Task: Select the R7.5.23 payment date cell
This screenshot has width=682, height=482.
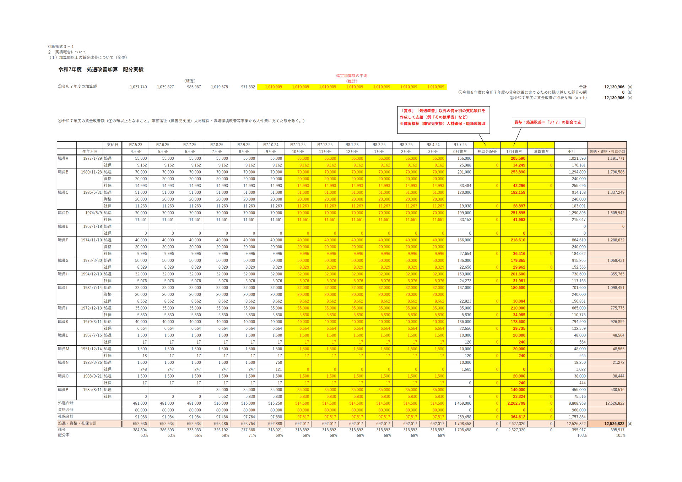Action: pos(135,145)
